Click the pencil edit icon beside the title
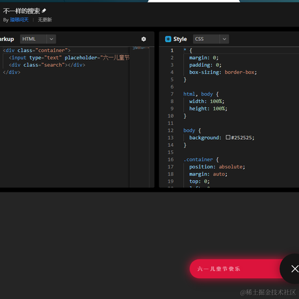299x299 pixels. (x=44, y=10)
